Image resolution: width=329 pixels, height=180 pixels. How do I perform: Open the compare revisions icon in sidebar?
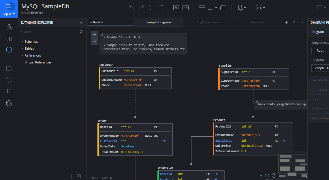9,80
